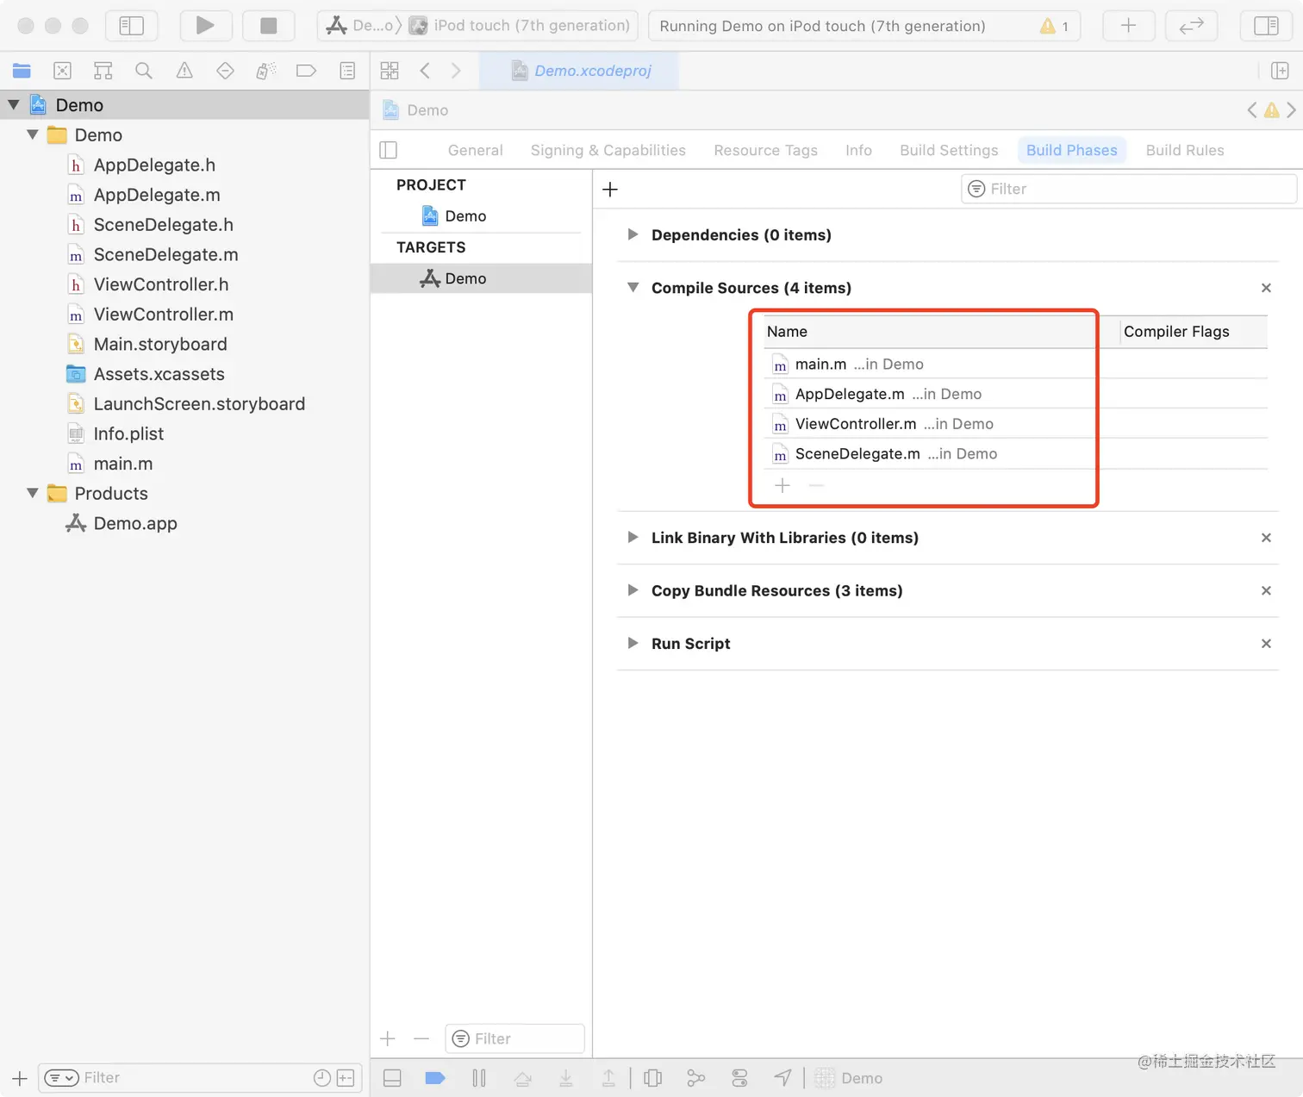
Task: Delete the Run Script phase
Action: coord(1266,644)
